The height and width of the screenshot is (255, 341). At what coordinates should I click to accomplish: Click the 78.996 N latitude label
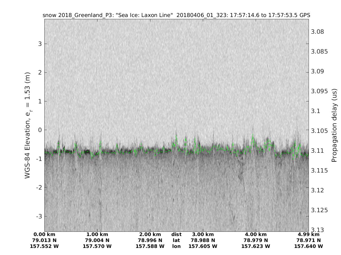(150, 240)
